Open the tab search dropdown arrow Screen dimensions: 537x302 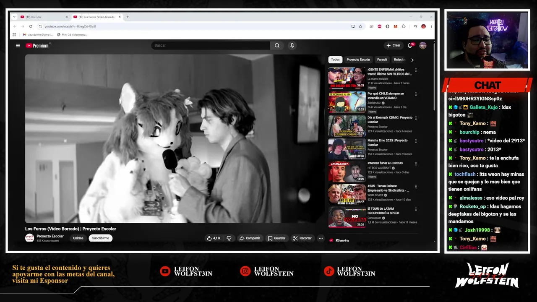(14, 17)
